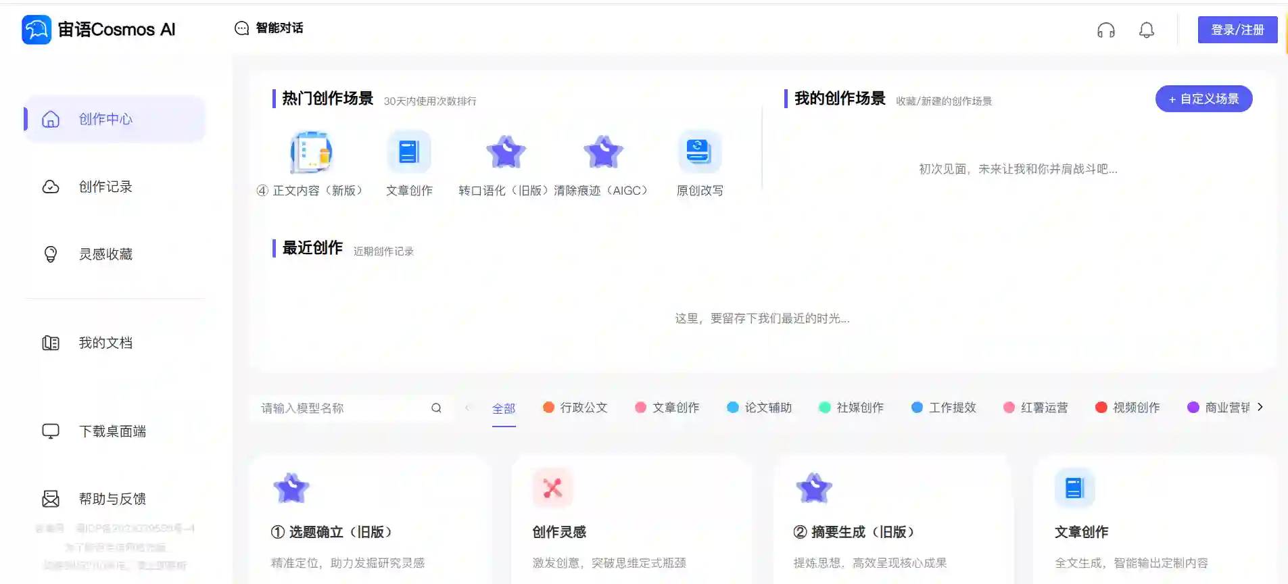Select the 行政公文 category tab

click(575, 408)
